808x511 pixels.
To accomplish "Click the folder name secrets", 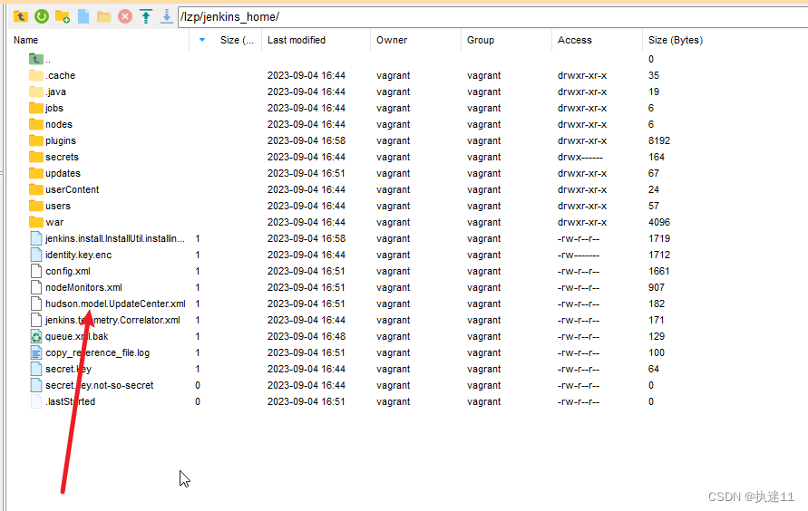I will tap(62, 157).
